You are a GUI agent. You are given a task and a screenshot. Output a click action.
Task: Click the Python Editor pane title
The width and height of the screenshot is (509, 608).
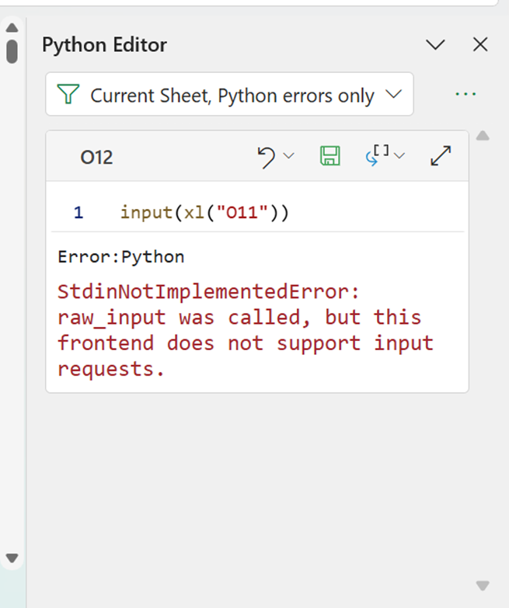coord(104,45)
